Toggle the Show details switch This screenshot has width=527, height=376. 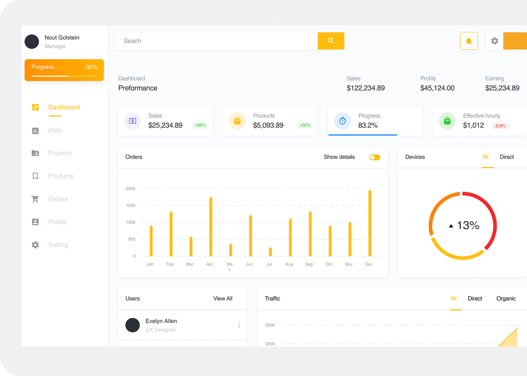click(374, 157)
